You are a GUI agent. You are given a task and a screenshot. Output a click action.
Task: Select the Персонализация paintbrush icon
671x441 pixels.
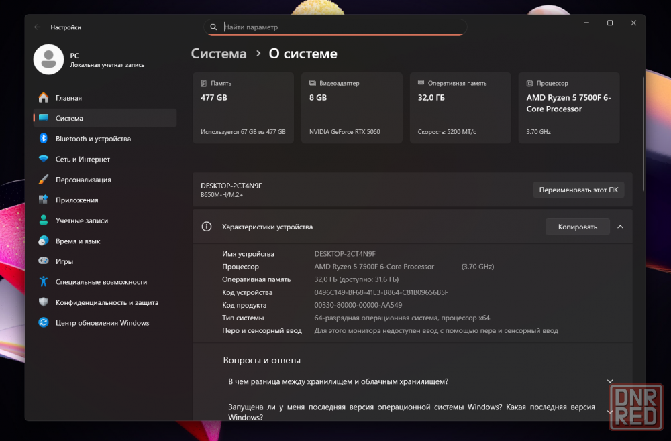coord(44,180)
